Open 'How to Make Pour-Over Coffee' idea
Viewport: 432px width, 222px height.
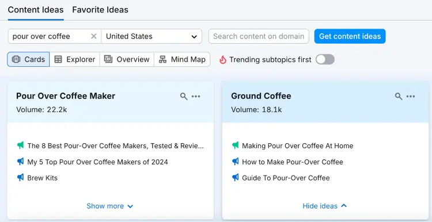tap(293, 162)
